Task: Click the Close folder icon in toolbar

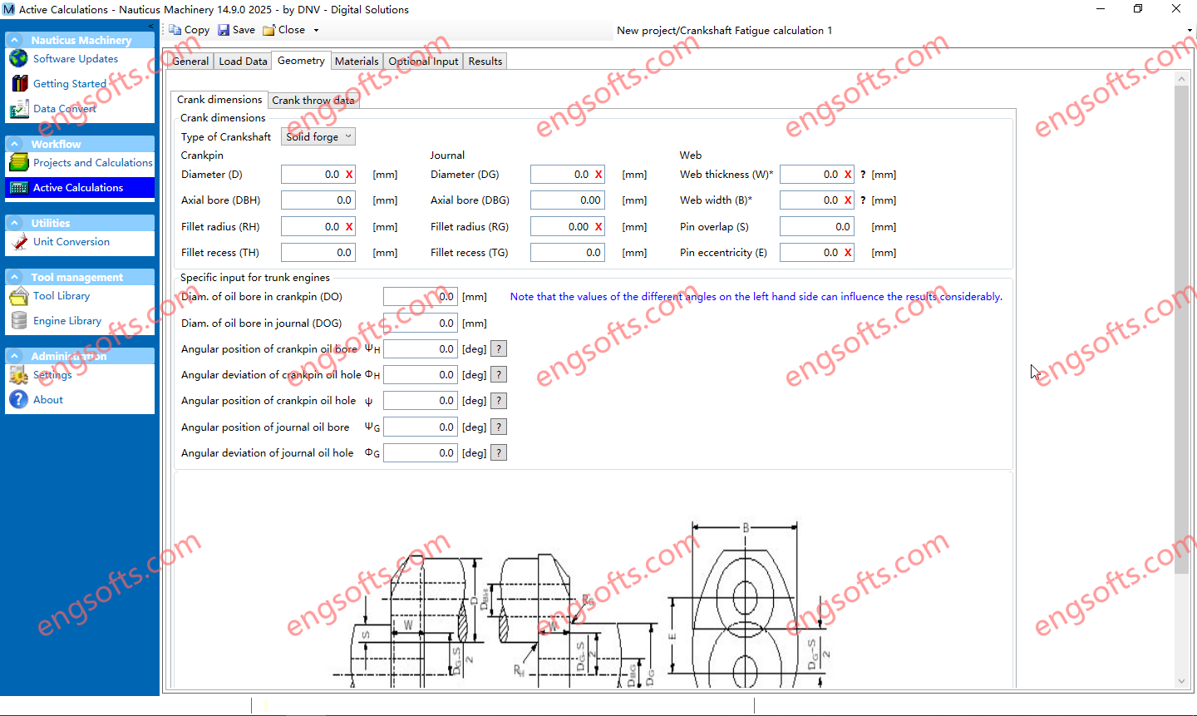Action: pos(269,30)
